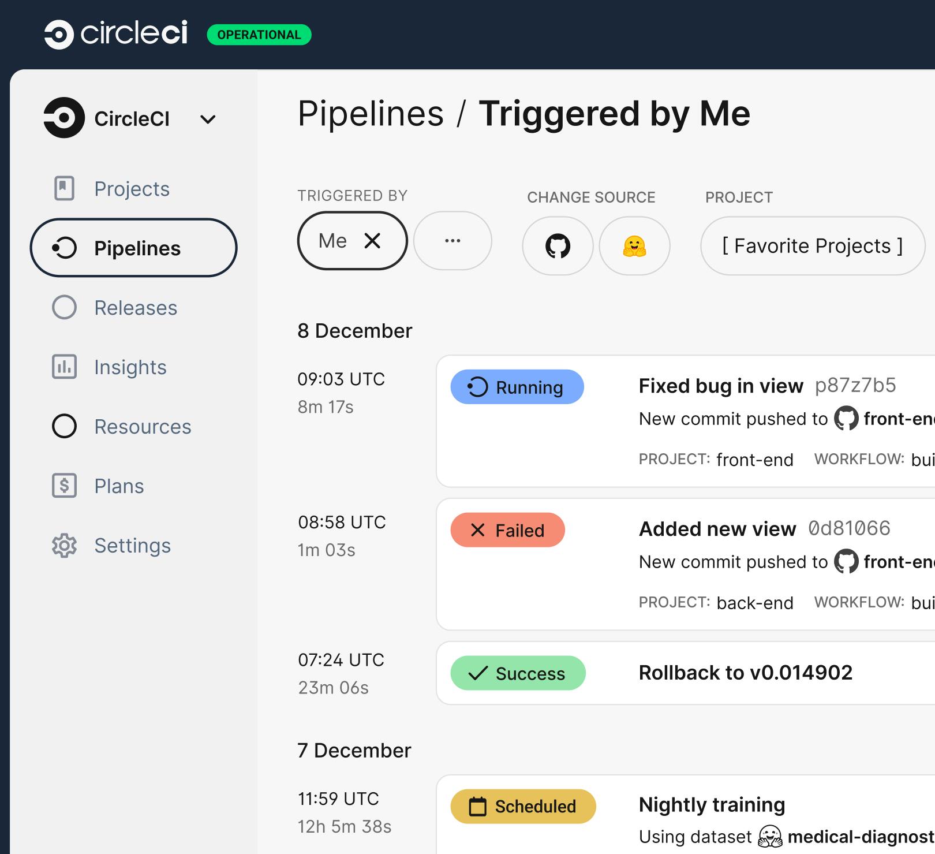Image resolution: width=935 pixels, height=854 pixels.
Task: Toggle the Running status badge
Action: [x=517, y=387]
